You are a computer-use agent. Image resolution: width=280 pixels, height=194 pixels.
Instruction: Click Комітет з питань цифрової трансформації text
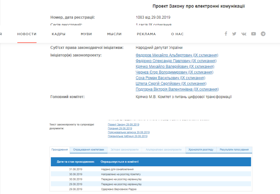(x=195, y=97)
